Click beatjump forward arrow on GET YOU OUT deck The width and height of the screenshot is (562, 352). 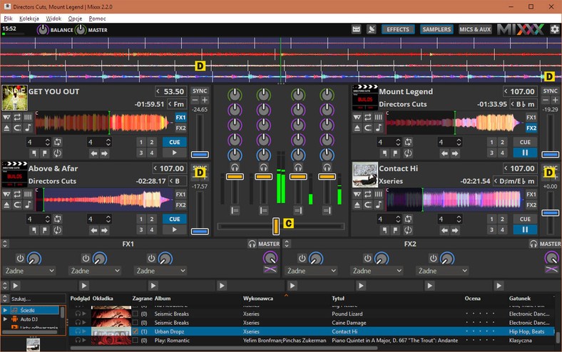(x=105, y=152)
